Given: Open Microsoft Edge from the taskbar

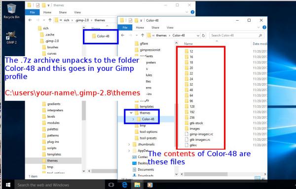Looking at the screenshot, I should [124, 185].
